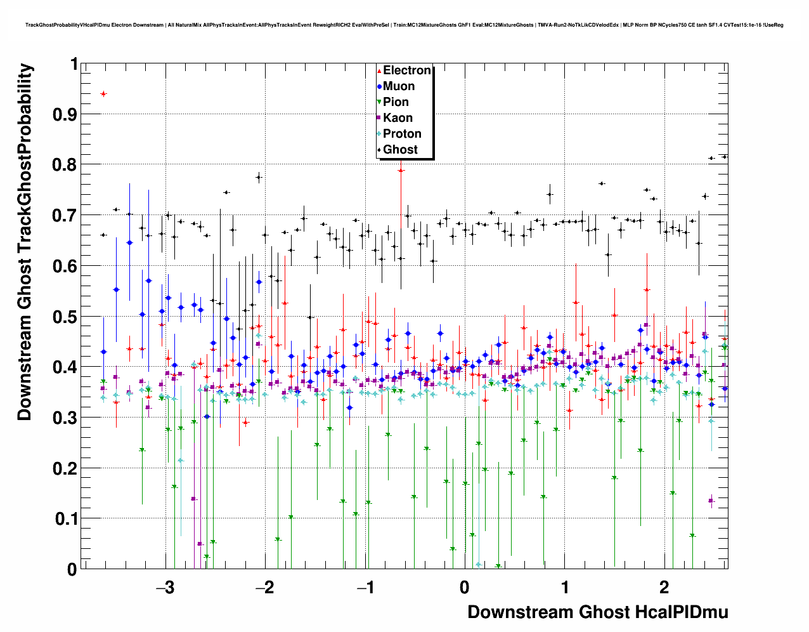
Task: Click the blue circle Muon legend marker
Action: coord(379,86)
